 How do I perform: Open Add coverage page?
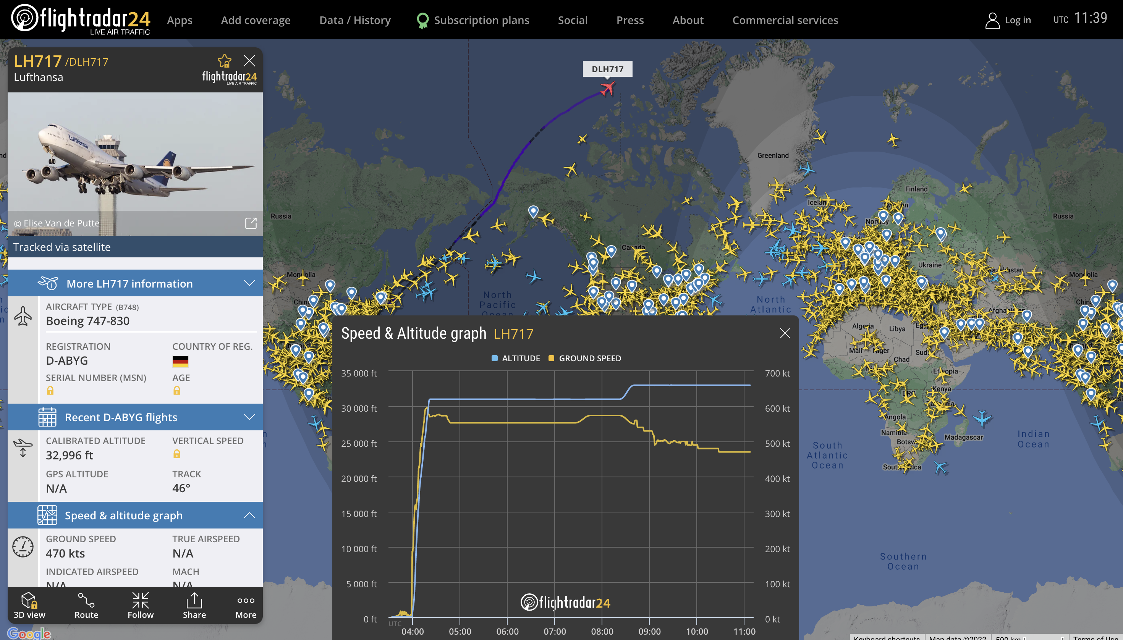(x=256, y=20)
